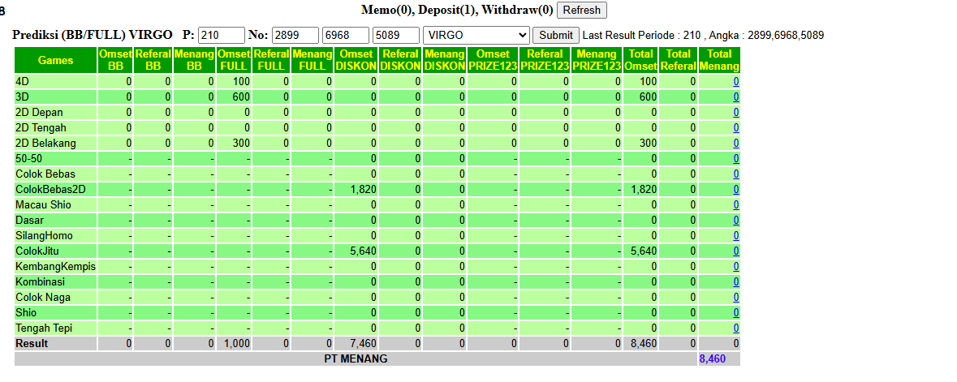
Task: Click the Games column header
Action: [55, 60]
